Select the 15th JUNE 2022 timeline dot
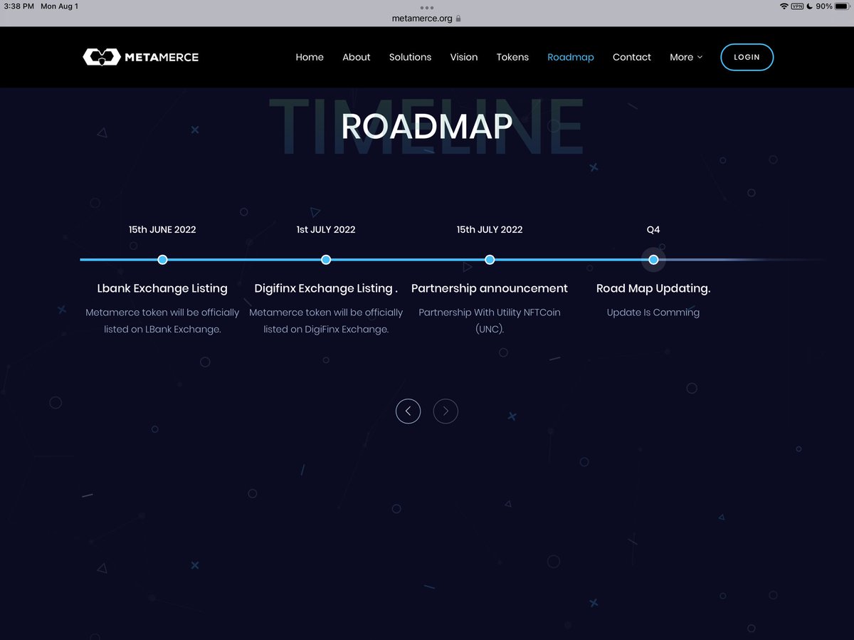The width and height of the screenshot is (854, 640). [162, 260]
